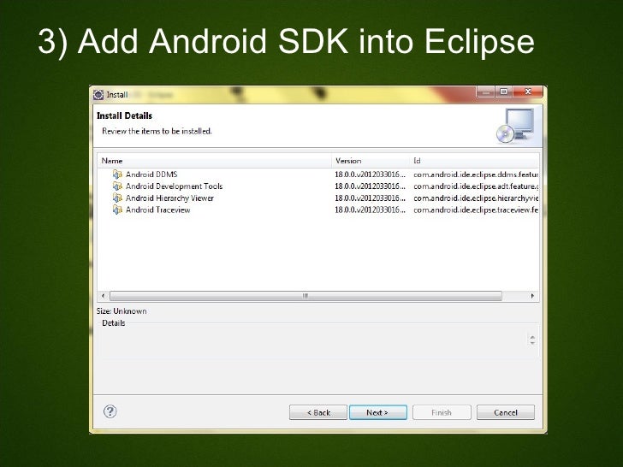
Task: Click the Android Development Tools feature icon
Action: tap(117, 186)
